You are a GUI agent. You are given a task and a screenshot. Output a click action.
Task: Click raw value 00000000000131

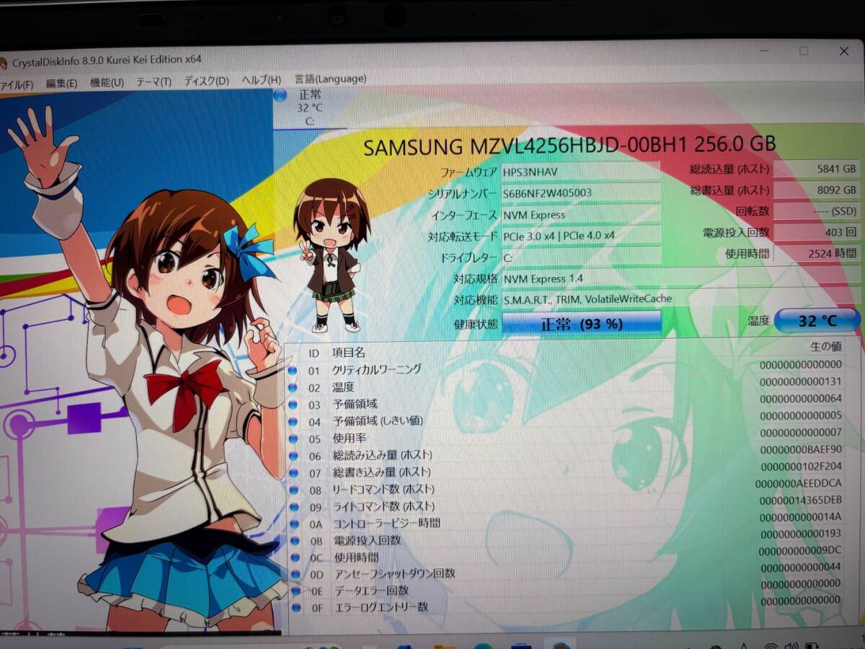(800, 381)
